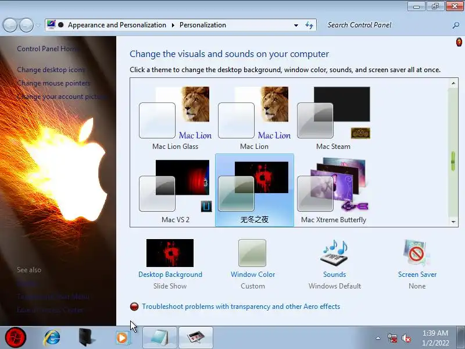Screen dimensions: 465x349
Task: Show hidden tray icons arrow
Action: (x=378, y=338)
